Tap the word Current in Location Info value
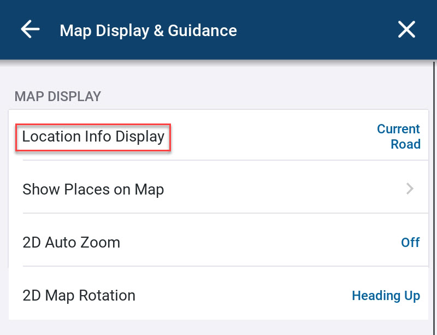 pos(398,129)
